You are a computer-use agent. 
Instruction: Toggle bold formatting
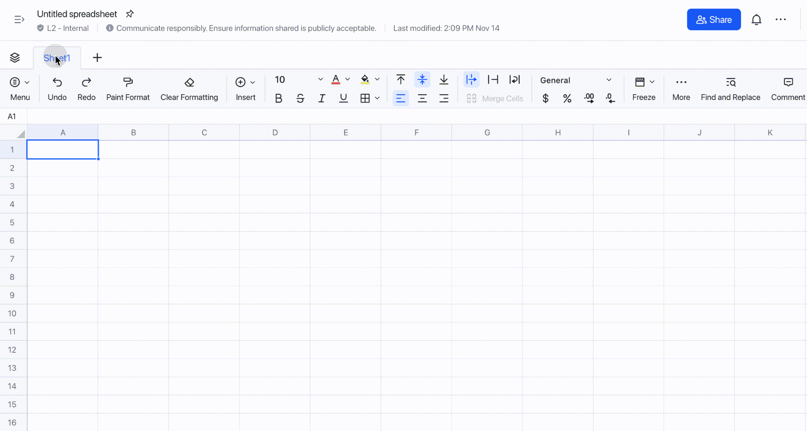click(x=279, y=98)
